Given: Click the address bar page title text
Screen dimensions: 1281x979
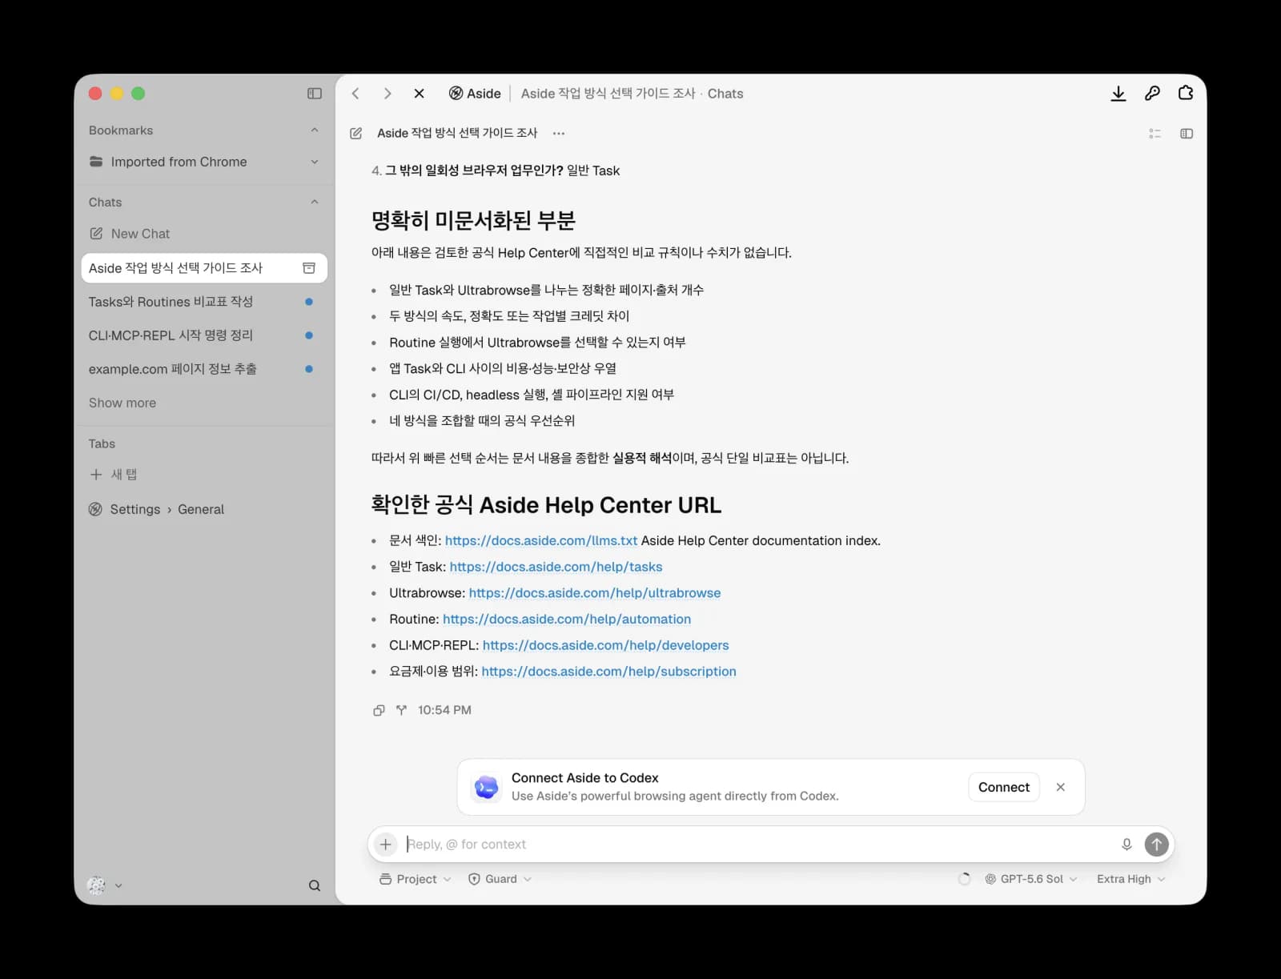Looking at the screenshot, I should point(632,94).
